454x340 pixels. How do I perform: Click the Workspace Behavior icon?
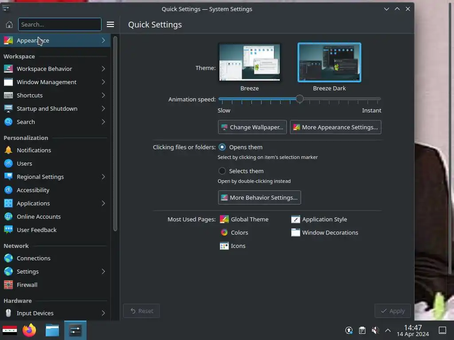point(8,69)
